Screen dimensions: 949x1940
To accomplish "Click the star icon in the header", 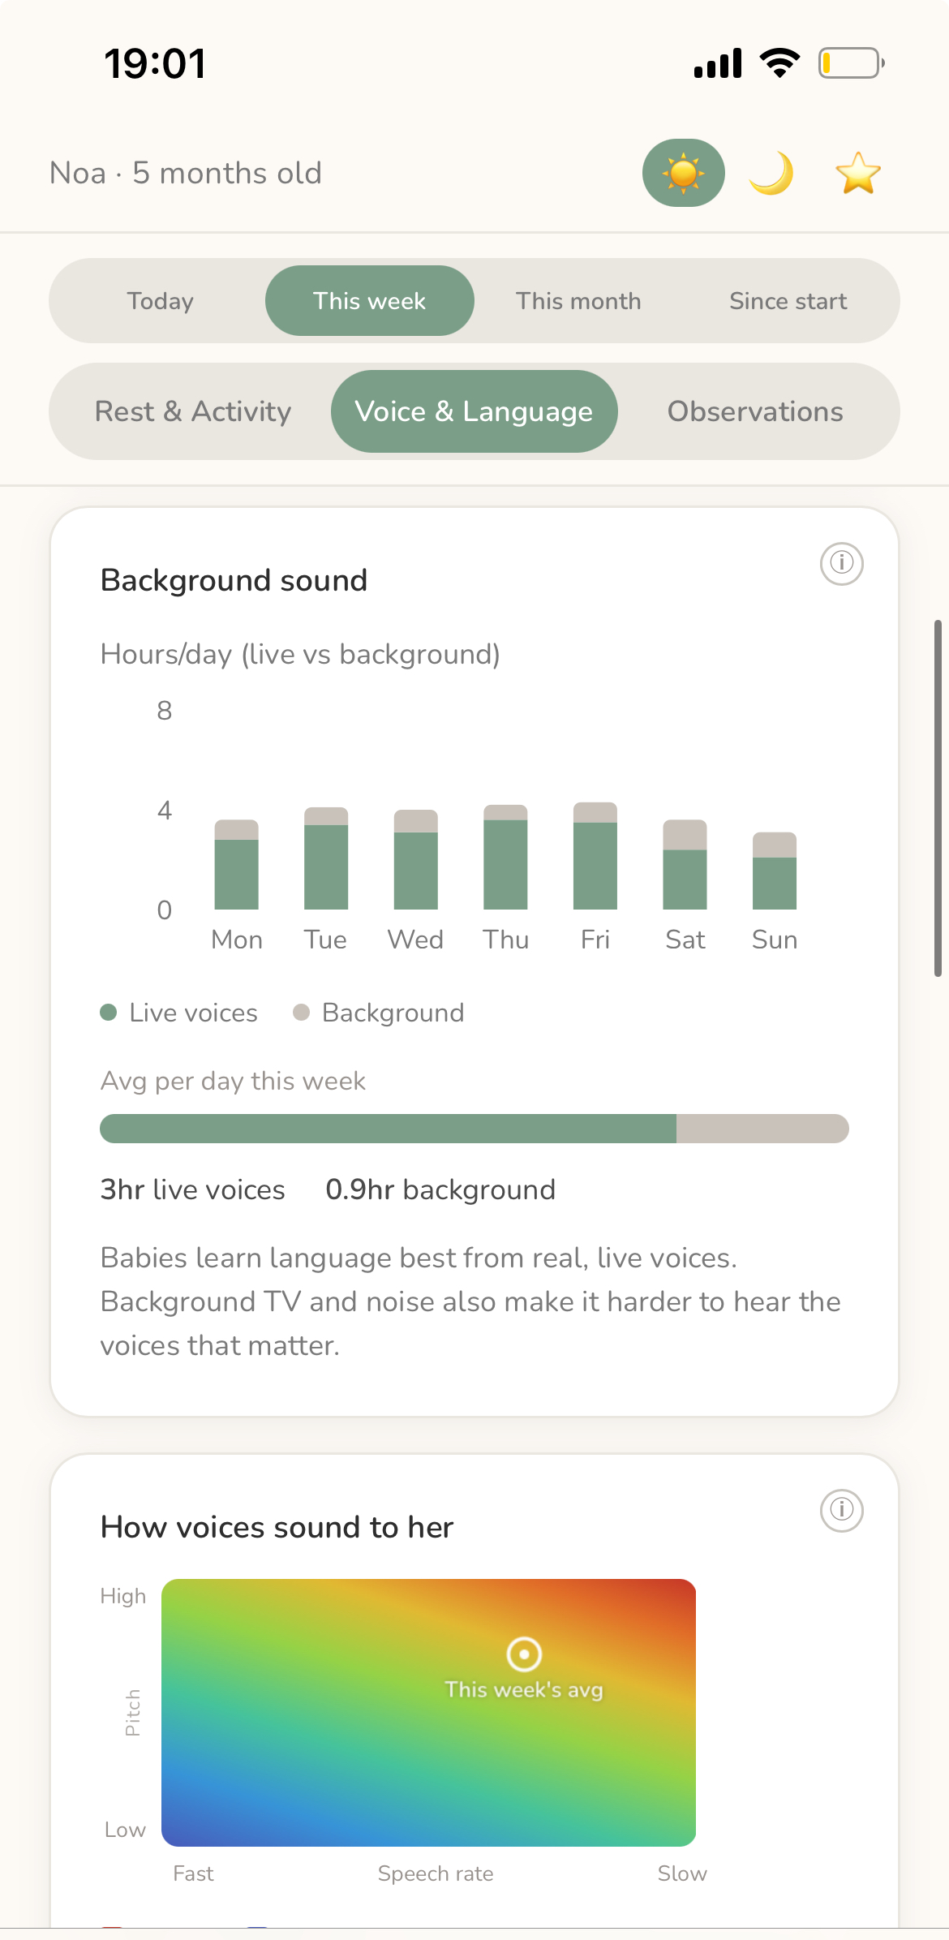I will coord(859,172).
